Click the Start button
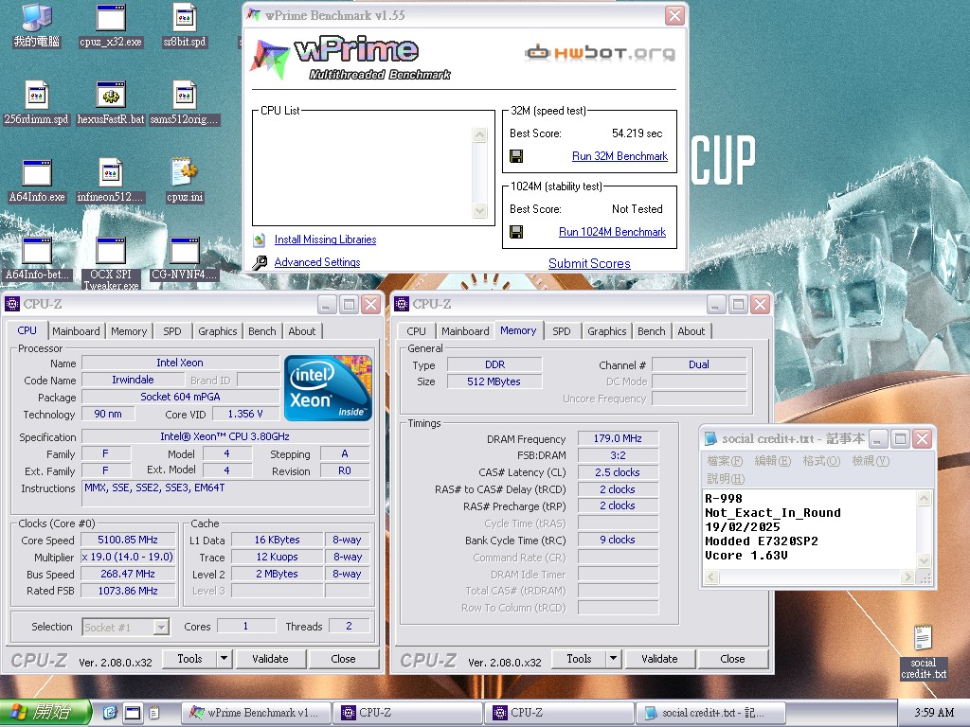The height and width of the screenshot is (727, 970). 45,713
